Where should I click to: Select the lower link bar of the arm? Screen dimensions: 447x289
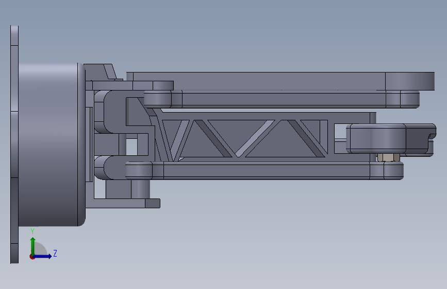(264, 170)
